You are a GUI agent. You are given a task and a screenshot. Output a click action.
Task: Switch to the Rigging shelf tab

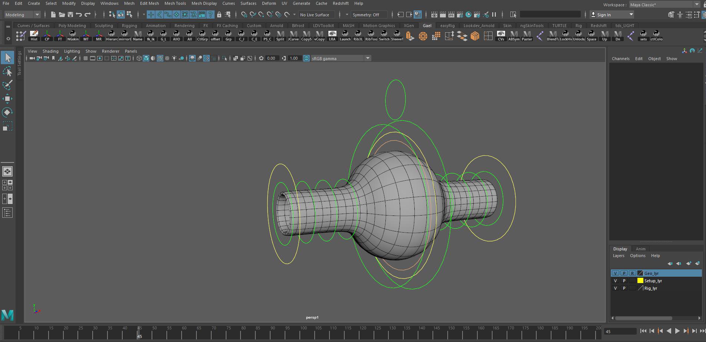click(x=129, y=26)
